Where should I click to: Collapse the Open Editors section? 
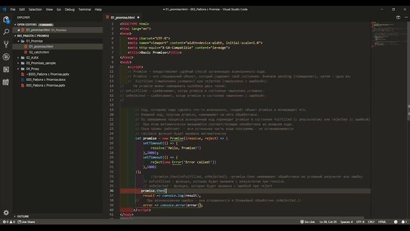[15, 24]
